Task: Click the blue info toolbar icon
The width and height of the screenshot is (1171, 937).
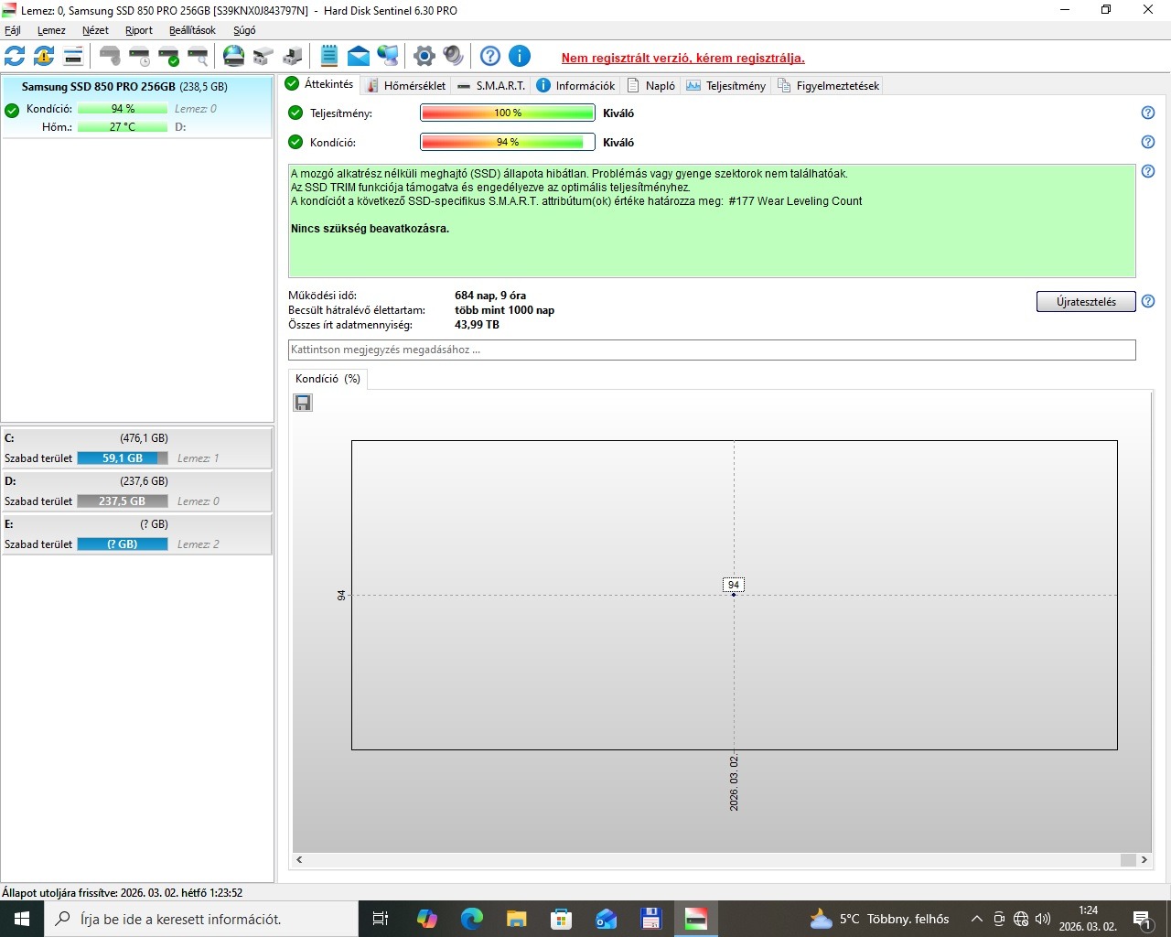Action: click(x=520, y=57)
